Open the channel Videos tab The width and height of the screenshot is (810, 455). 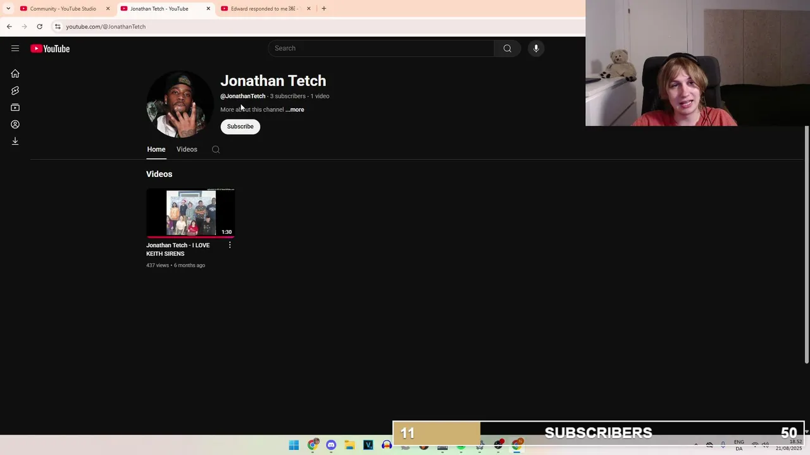tap(187, 150)
